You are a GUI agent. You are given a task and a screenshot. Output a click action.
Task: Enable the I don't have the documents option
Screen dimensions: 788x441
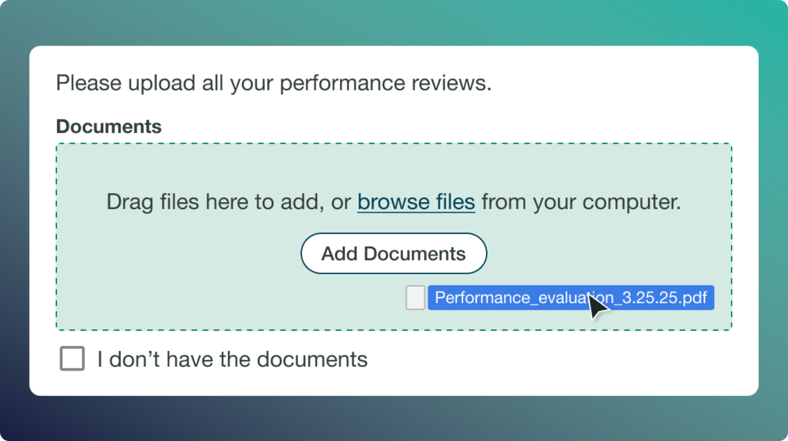tap(72, 359)
